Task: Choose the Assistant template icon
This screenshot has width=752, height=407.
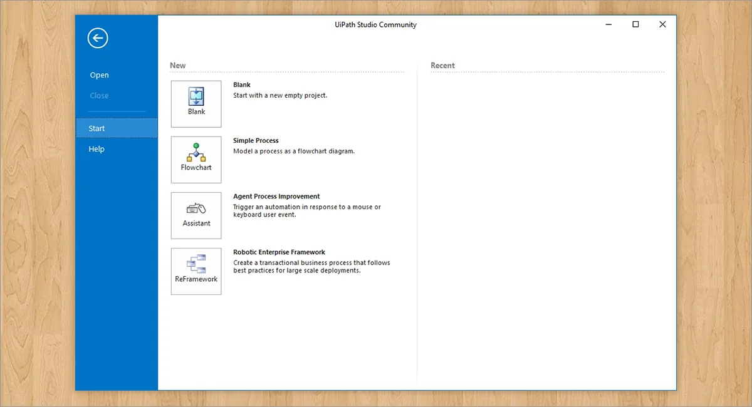Action: point(196,215)
